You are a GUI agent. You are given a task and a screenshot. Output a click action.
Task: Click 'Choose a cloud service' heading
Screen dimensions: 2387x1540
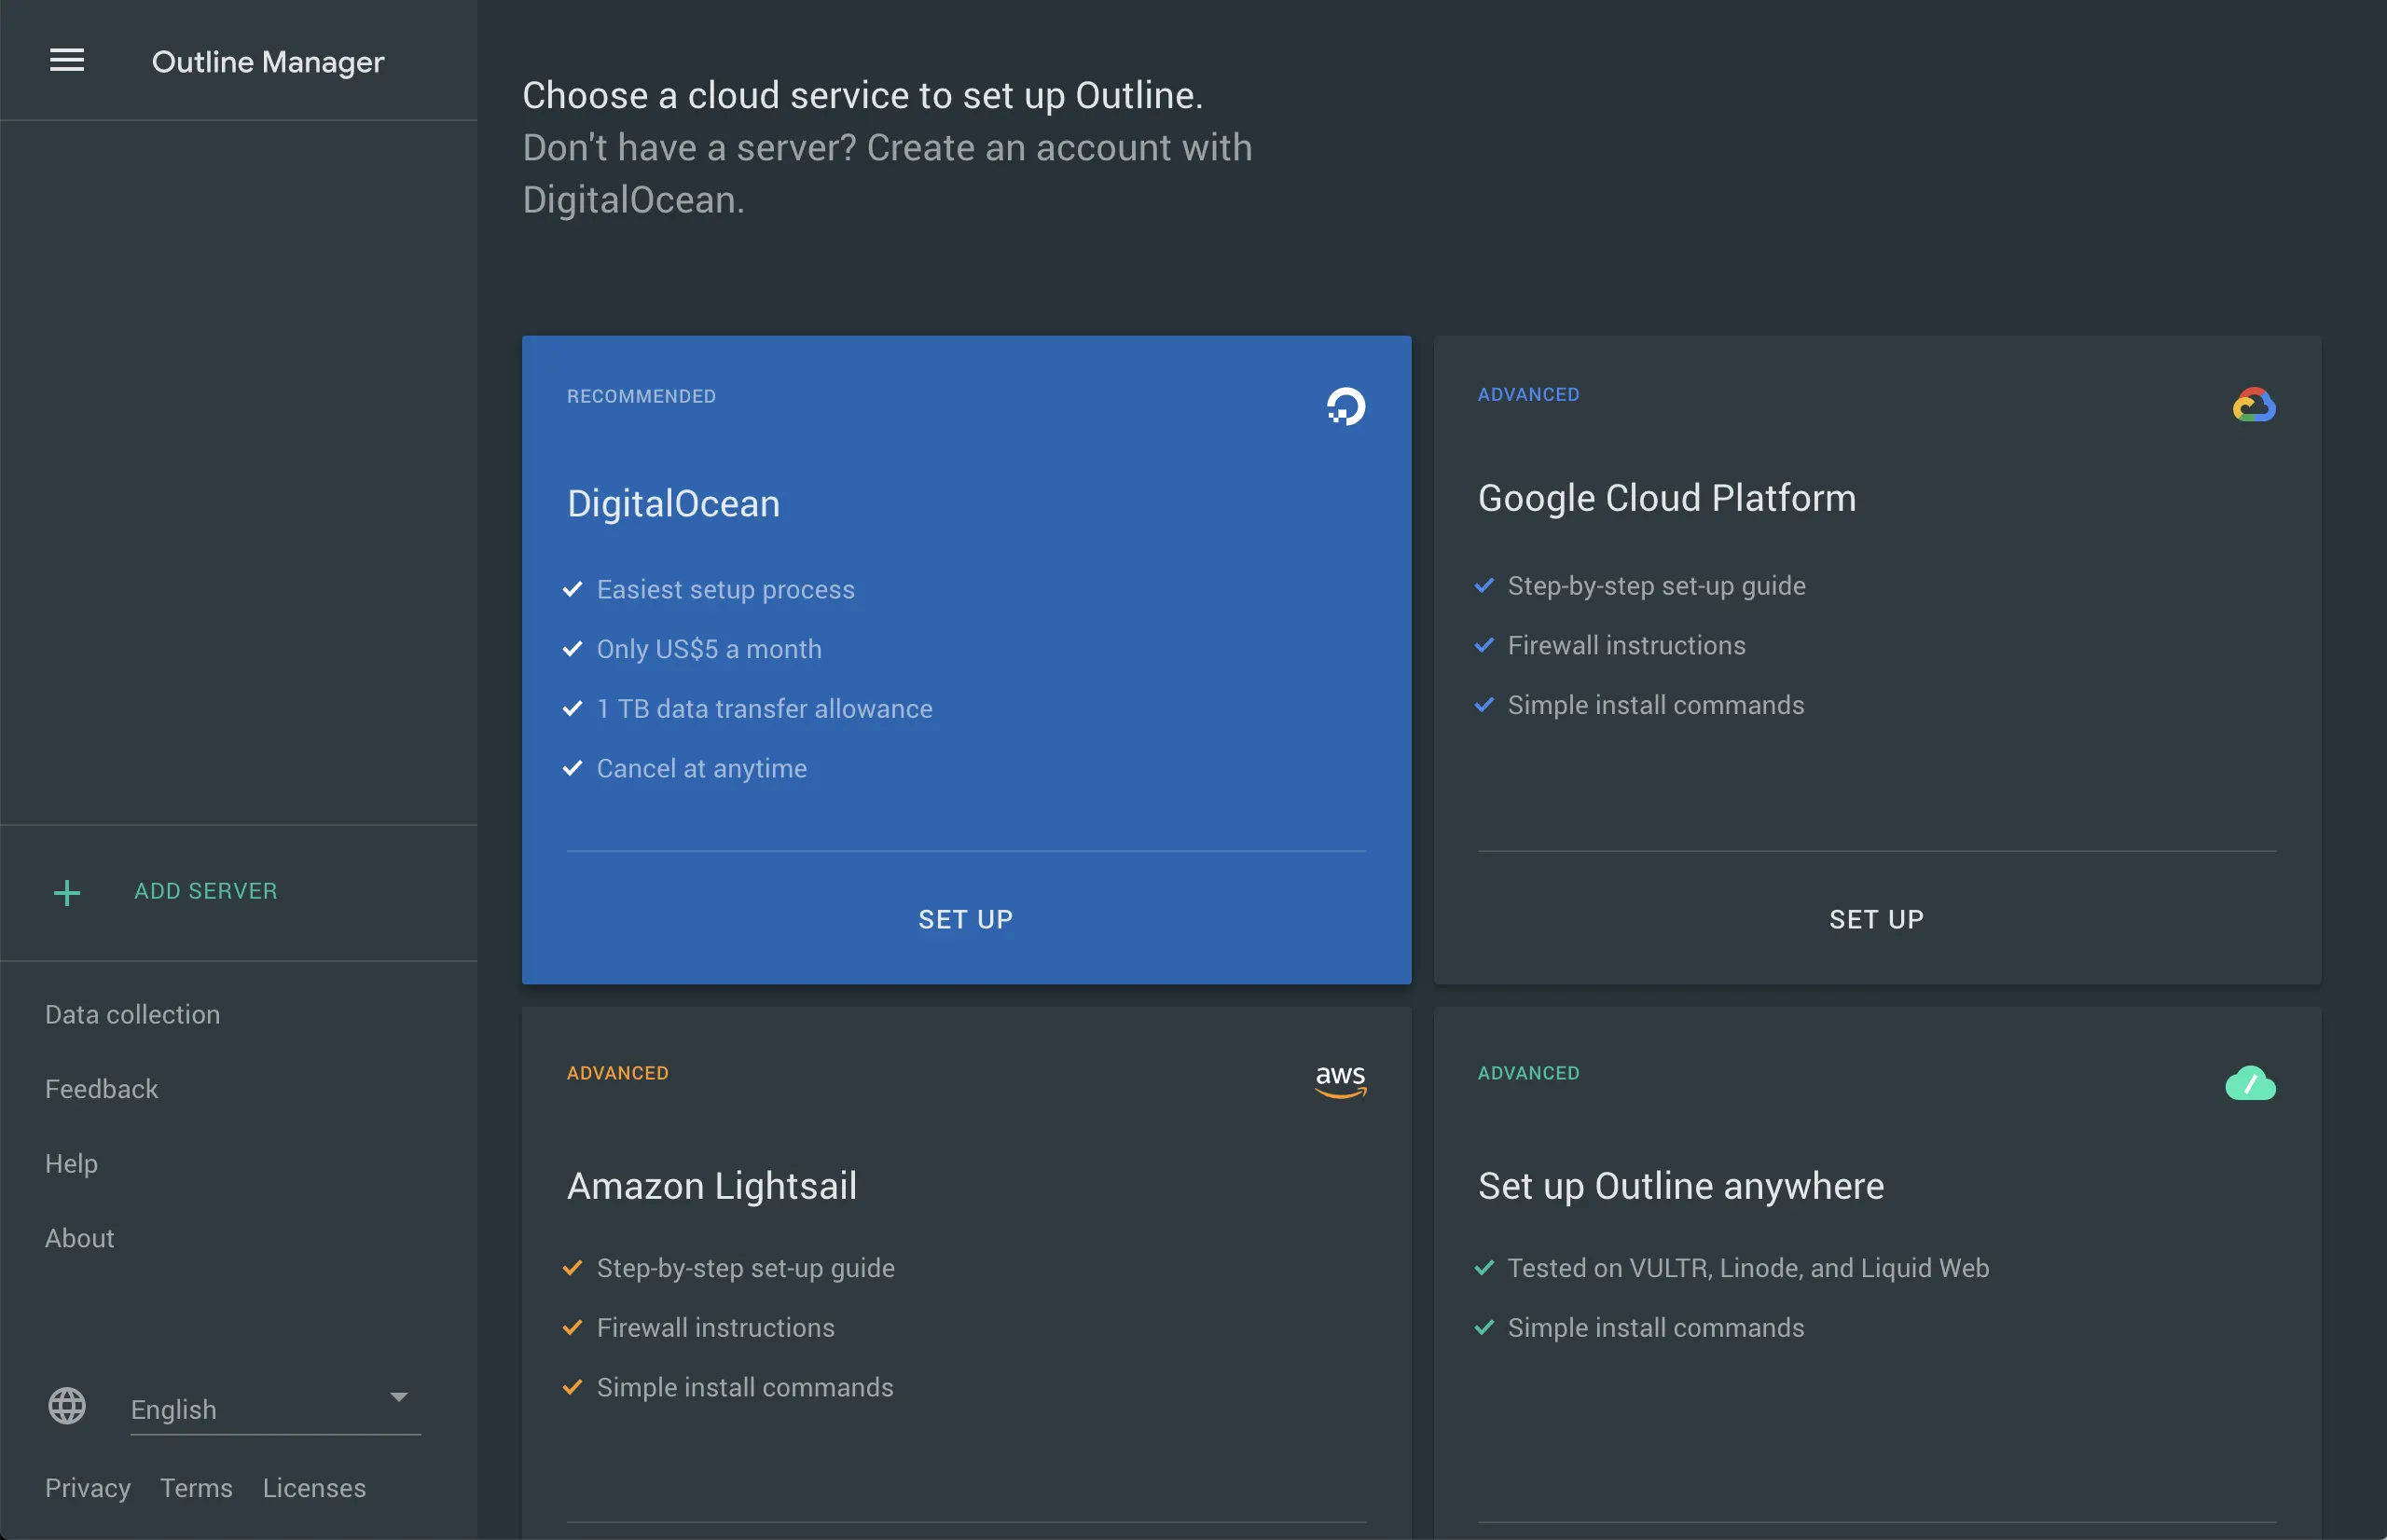click(x=863, y=95)
